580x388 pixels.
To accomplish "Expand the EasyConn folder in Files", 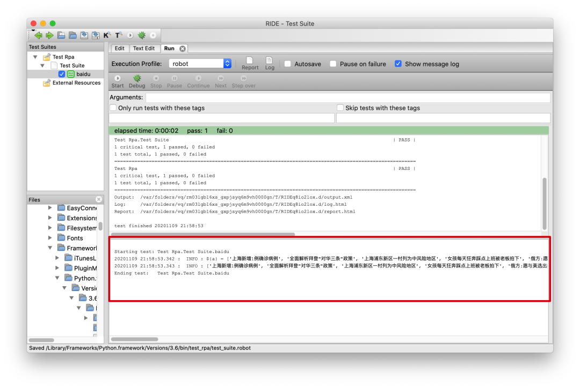I will (x=50, y=208).
